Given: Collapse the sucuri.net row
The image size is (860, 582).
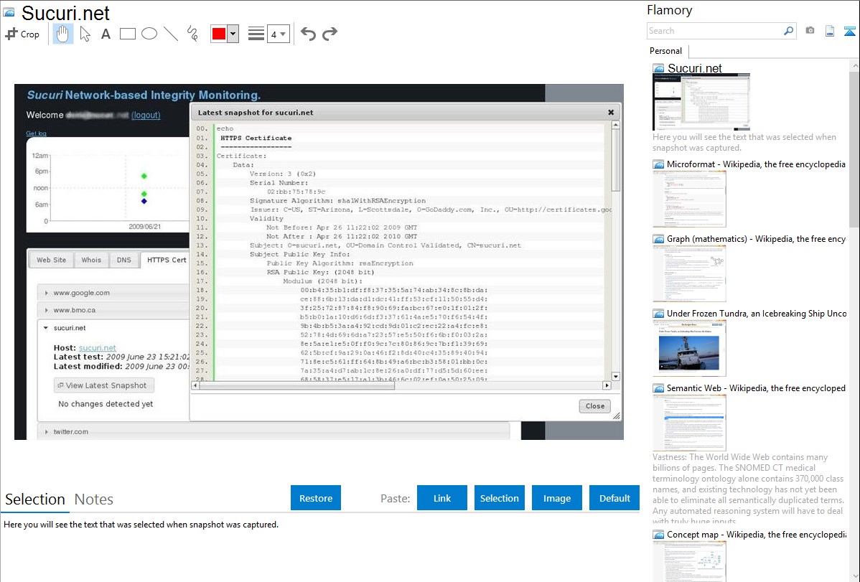Looking at the screenshot, I should click(113, 328).
